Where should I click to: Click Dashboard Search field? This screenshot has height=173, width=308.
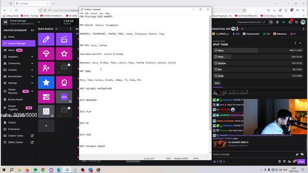coord(252,22)
